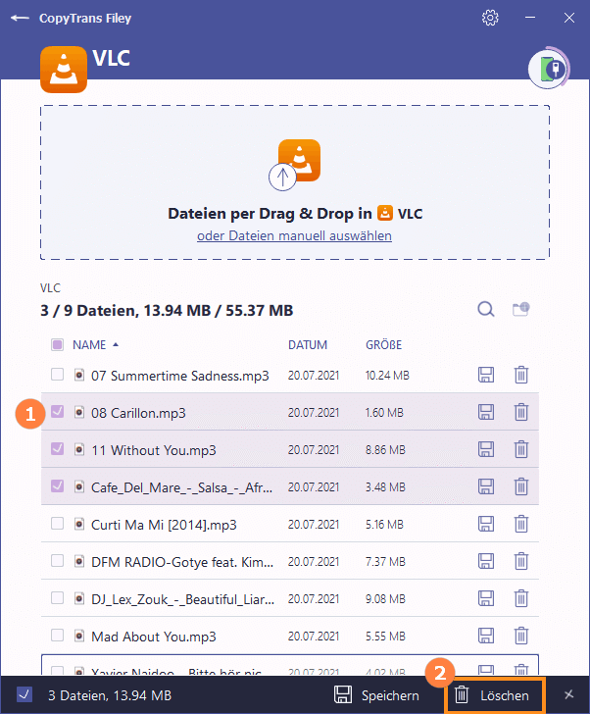
Task: Save the DJ_Lex_Zouk file with floppy icon
Action: [486, 598]
